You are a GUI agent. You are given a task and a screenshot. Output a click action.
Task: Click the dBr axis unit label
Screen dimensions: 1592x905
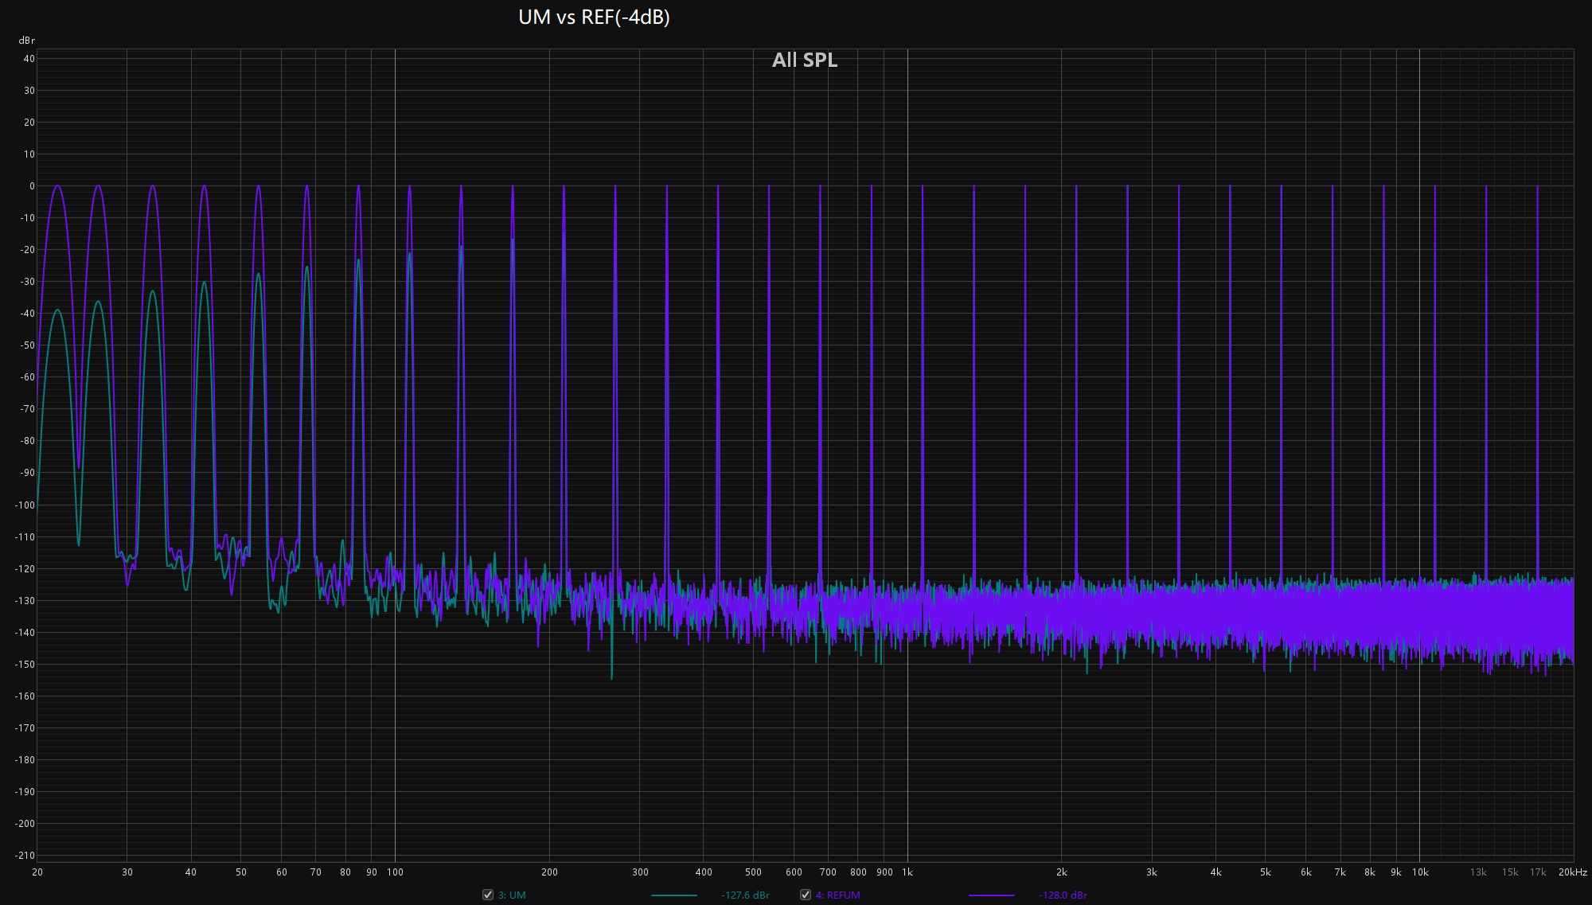[27, 40]
